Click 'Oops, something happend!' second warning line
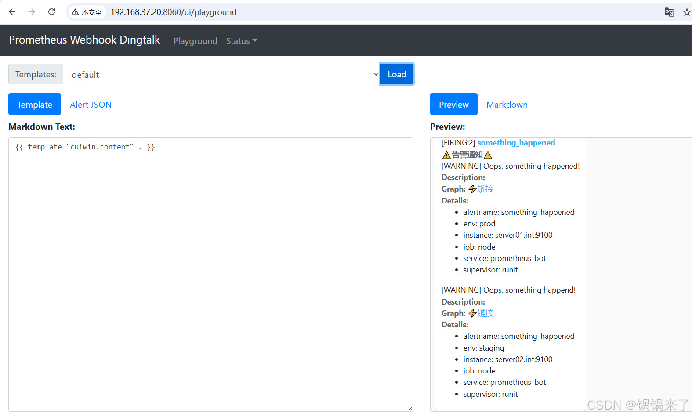Viewport: 692px width, 417px height. point(529,290)
